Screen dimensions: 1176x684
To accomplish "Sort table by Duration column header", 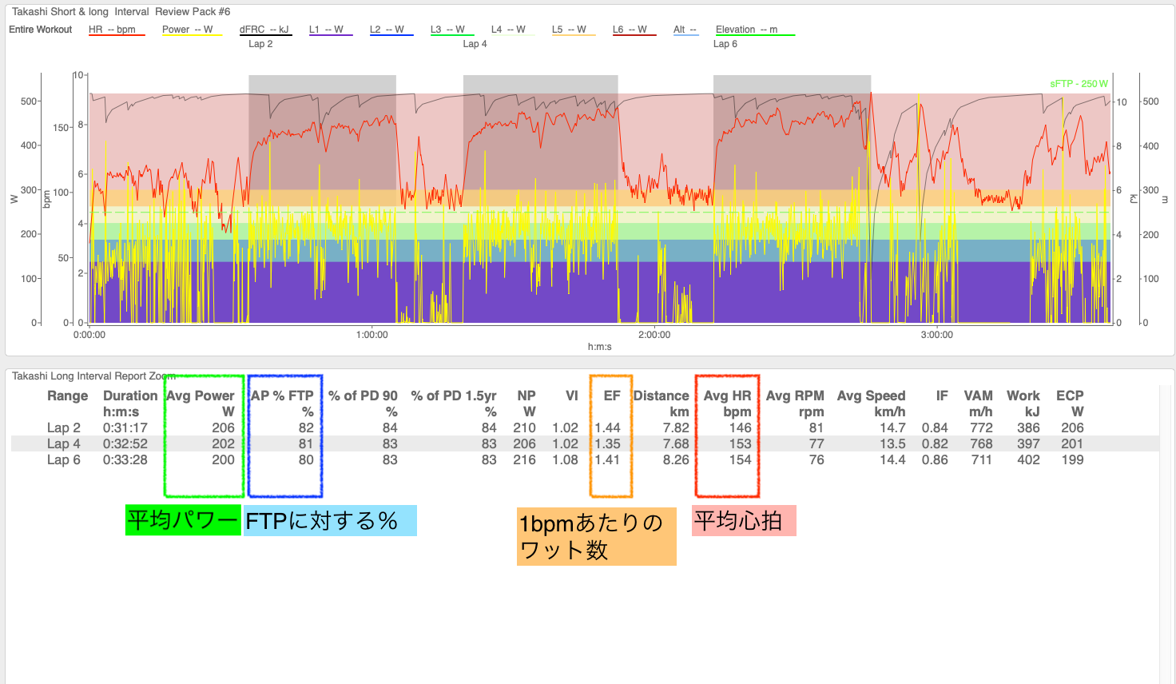I will (x=130, y=396).
